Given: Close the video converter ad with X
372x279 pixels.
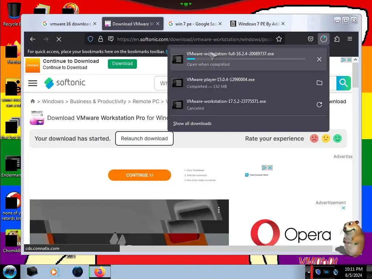Looking at the screenshot, I should (270, 168).
